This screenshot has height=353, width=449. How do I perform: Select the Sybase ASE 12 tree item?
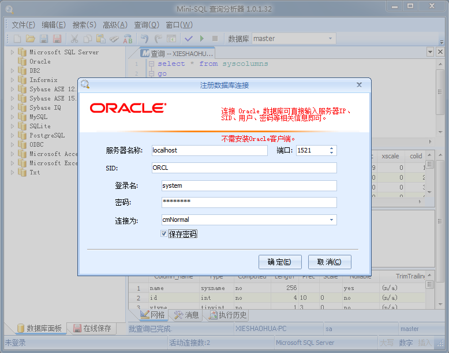(53, 89)
